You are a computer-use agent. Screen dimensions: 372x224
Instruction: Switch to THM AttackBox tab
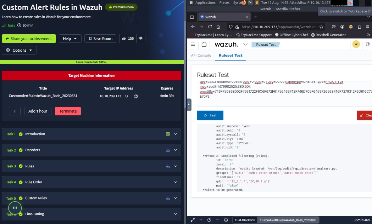tap(245, 220)
